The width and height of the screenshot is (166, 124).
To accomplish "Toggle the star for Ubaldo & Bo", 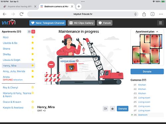I will [x=33, y=43].
